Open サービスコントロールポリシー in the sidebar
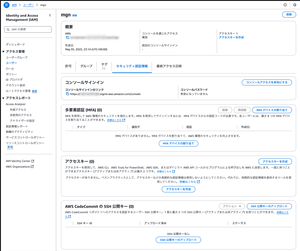Viewport: 300px width, 251px height. (25, 137)
